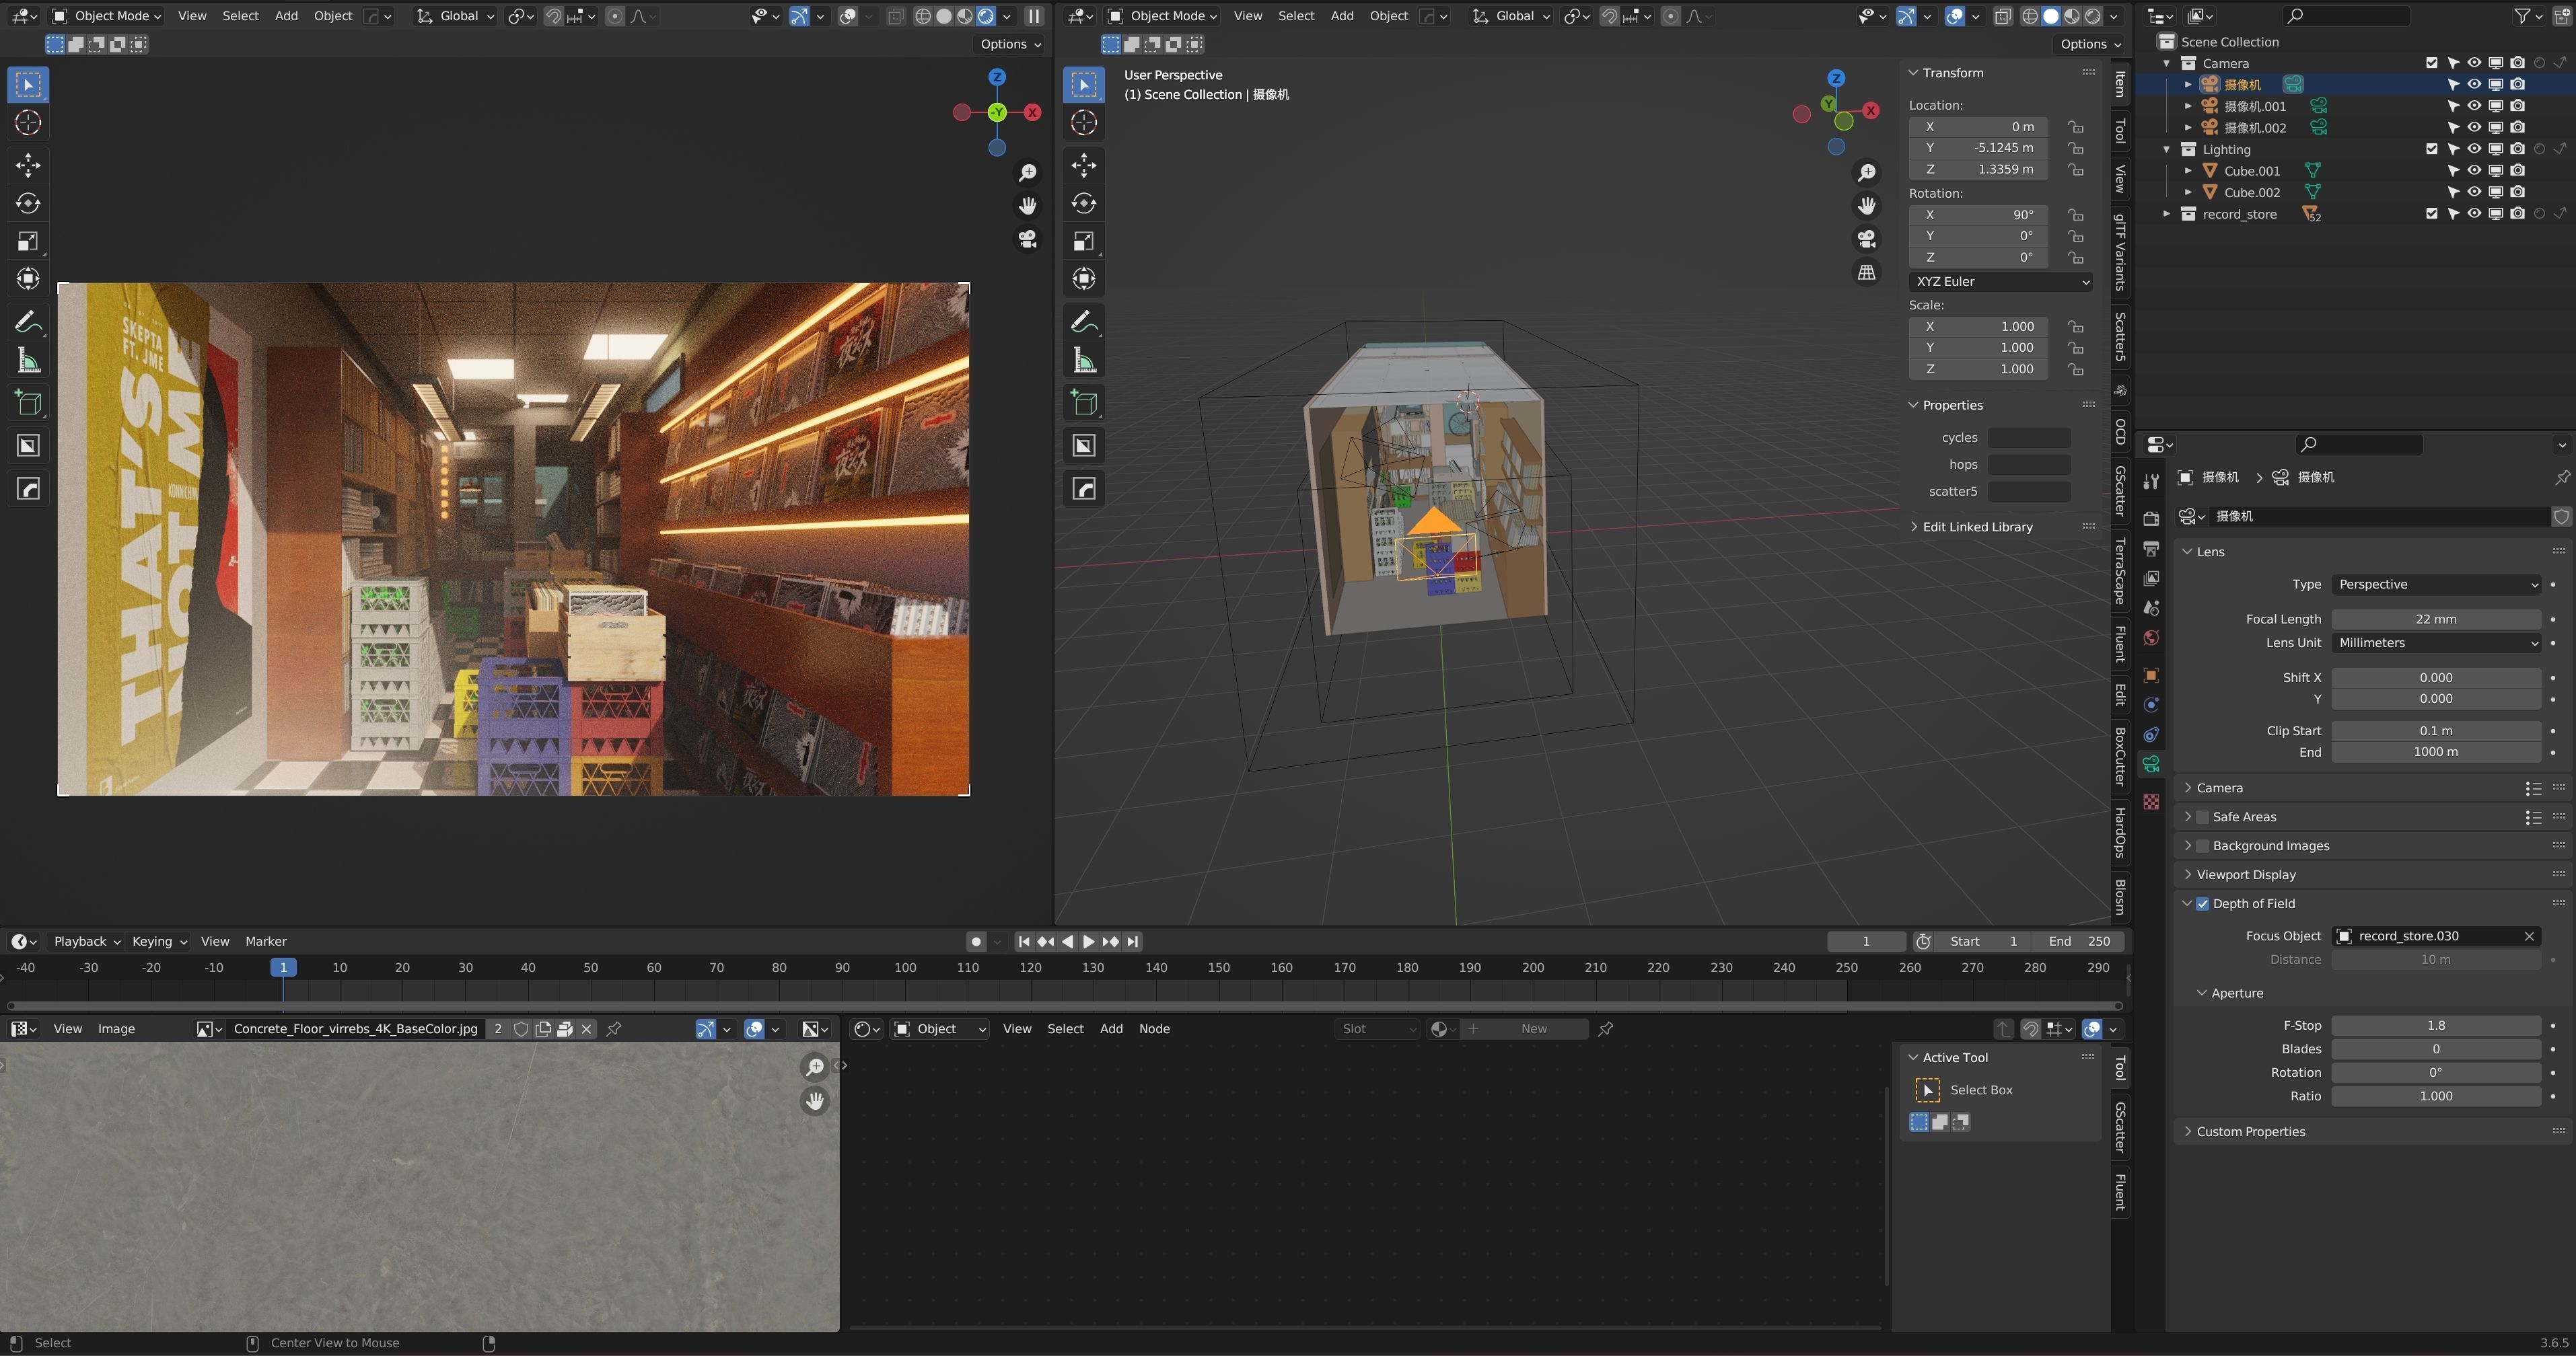Image resolution: width=2576 pixels, height=1356 pixels.
Task: Choose the Add Cube tool in right viewport
Action: (1084, 403)
